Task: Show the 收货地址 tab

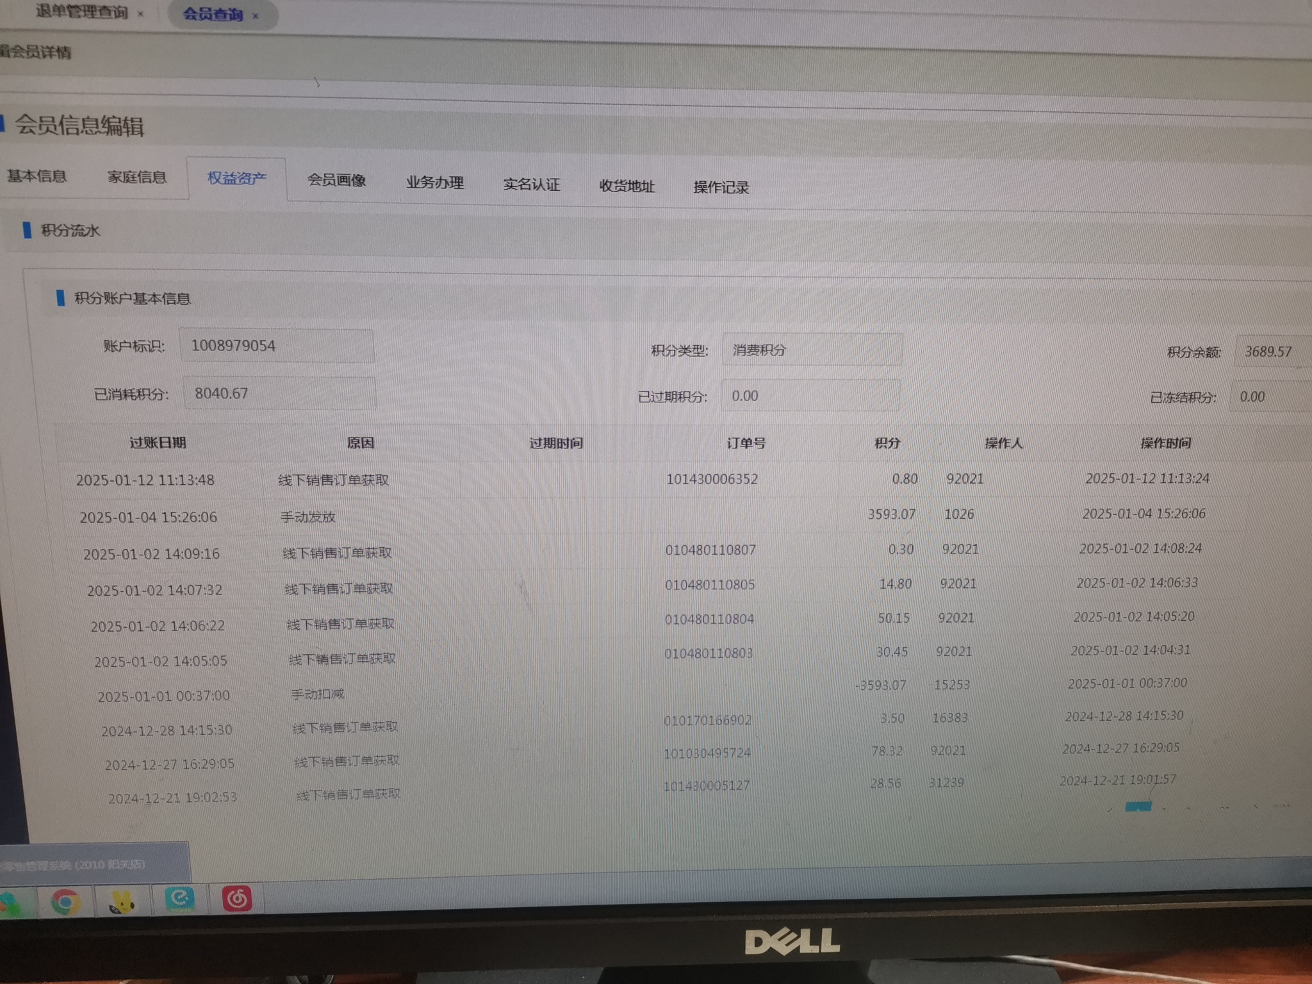Action: pyautogui.click(x=627, y=186)
